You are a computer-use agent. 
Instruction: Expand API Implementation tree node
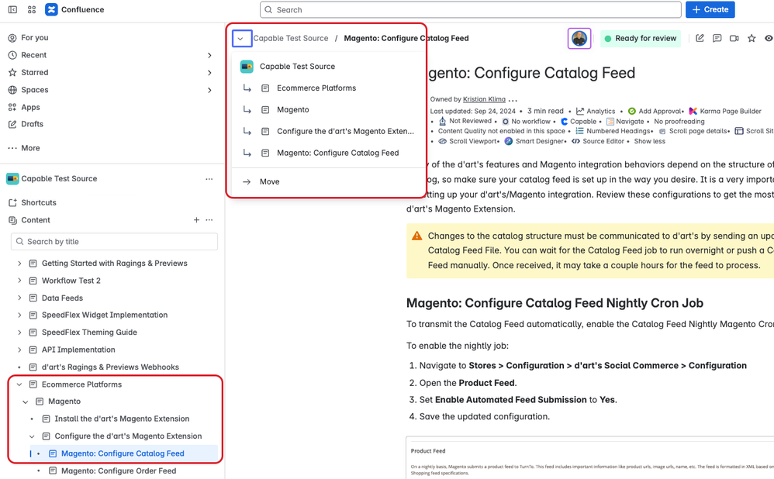[x=19, y=350]
